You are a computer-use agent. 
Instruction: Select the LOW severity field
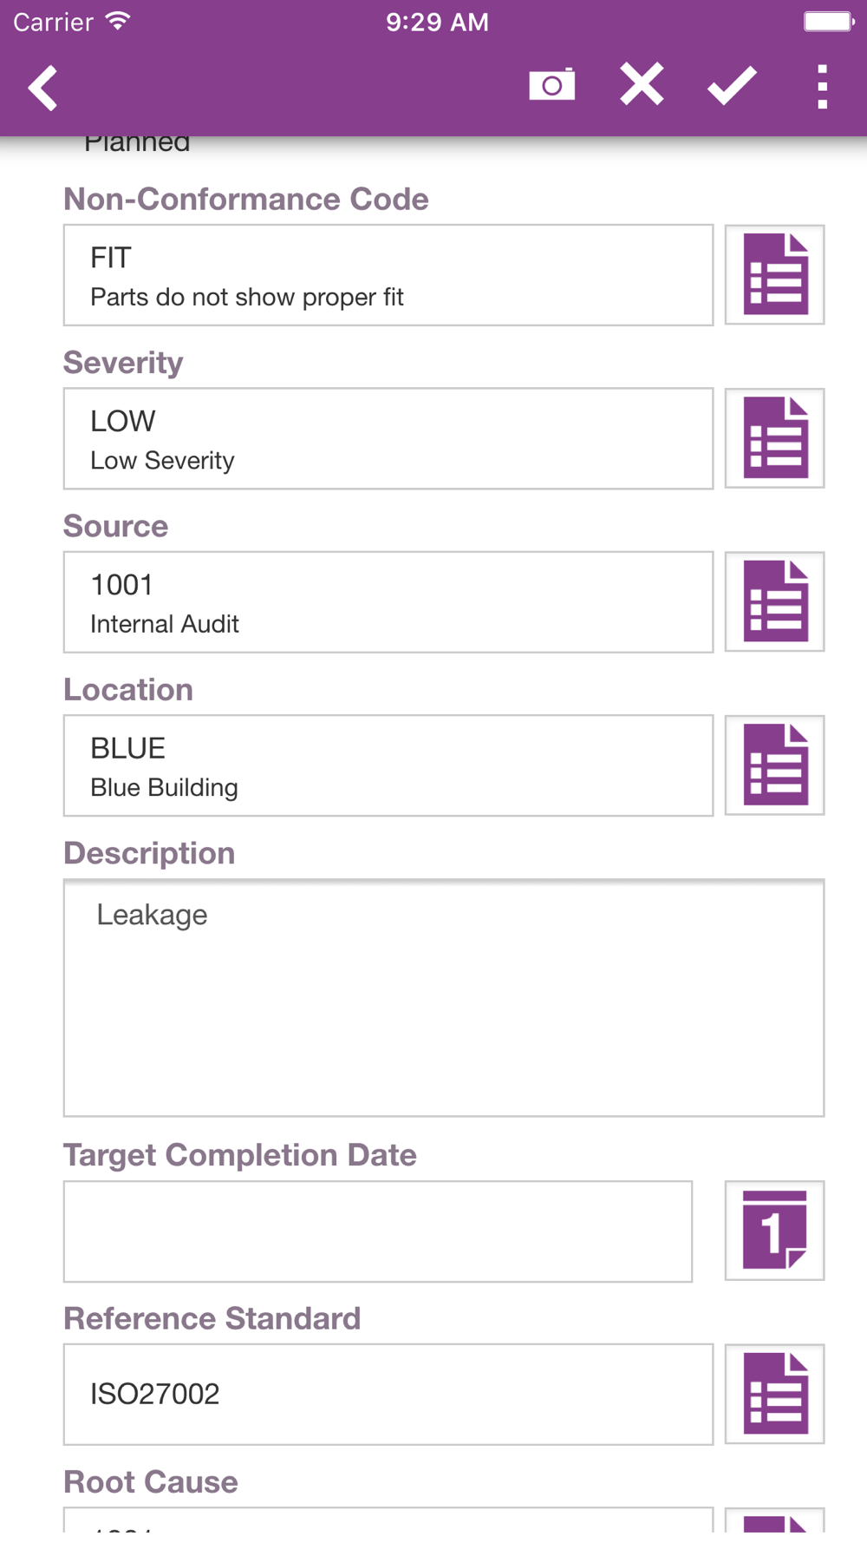point(388,438)
